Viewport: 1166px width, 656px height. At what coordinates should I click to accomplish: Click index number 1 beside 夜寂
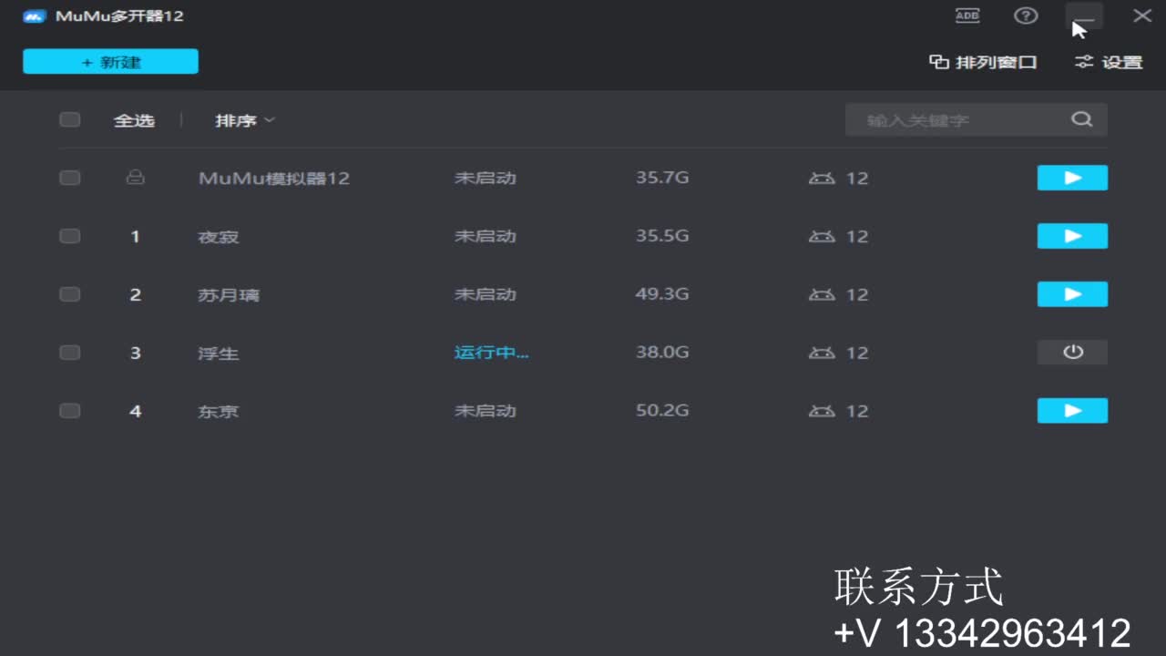[x=136, y=237]
